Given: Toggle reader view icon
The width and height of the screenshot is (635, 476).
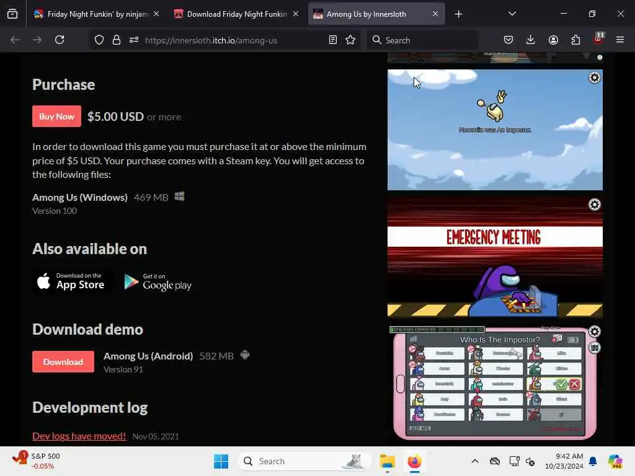Looking at the screenshot, I should 332,40.
